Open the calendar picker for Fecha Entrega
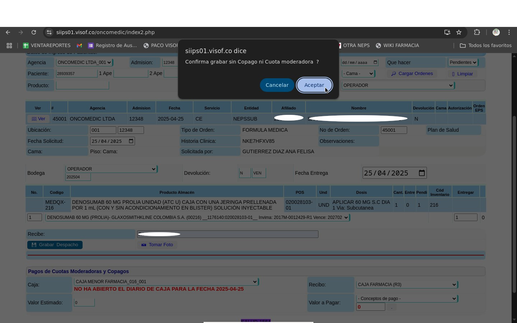Image resolution: width=517 pixels, height=323 pixels. pyautogui.click(x=422, y=173)
